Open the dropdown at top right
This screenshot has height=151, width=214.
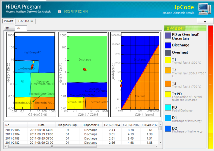(205, 22)
